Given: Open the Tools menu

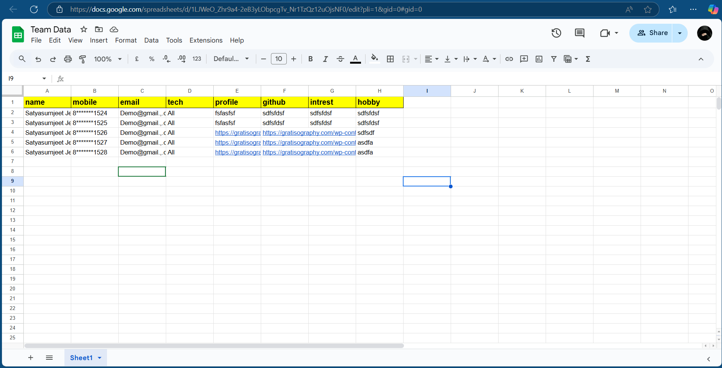Looking at the screenshot, I should (174, 40).
